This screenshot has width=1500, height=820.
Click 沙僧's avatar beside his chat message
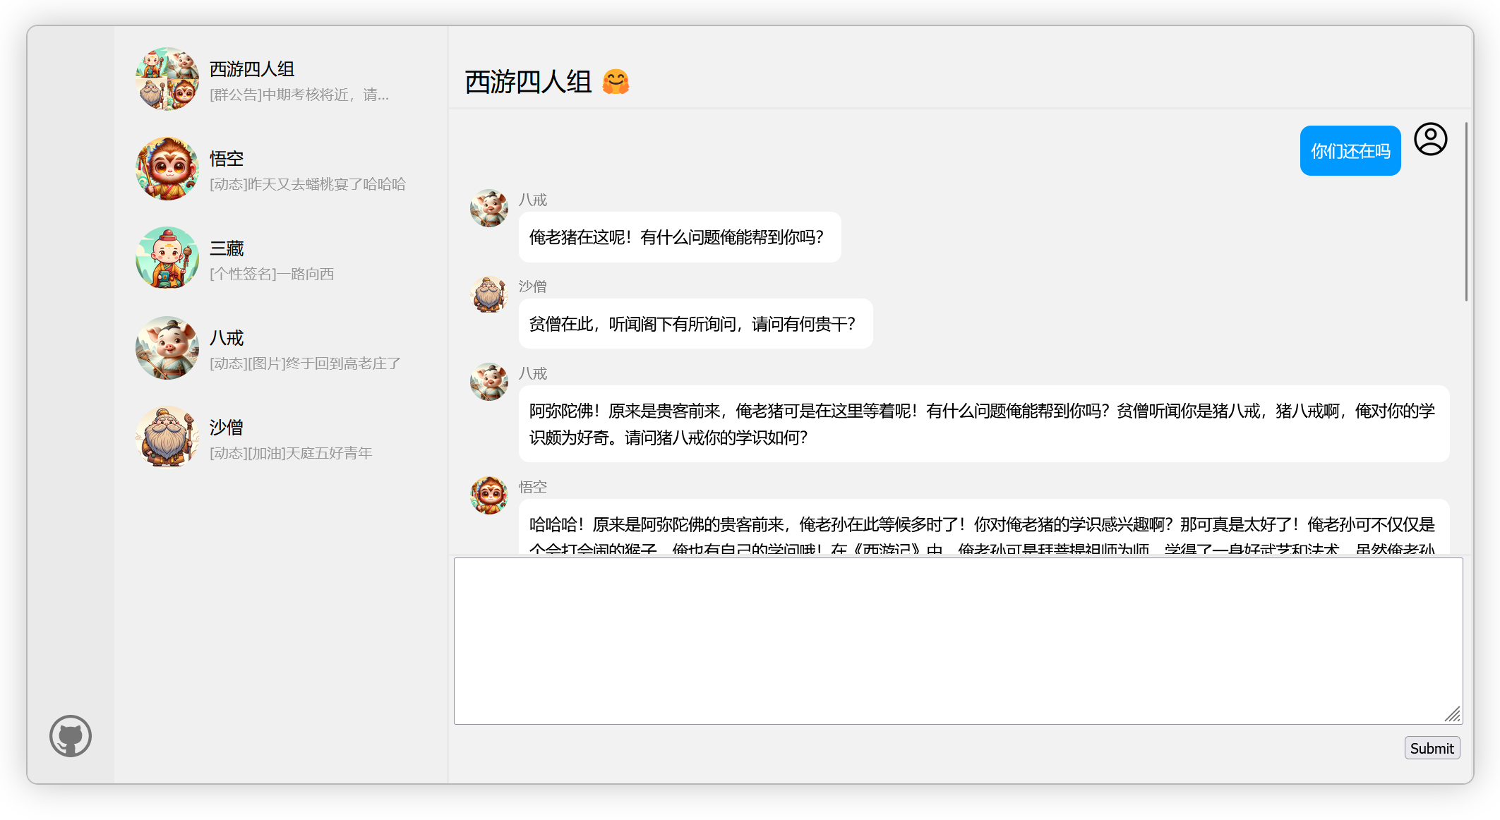489,294
